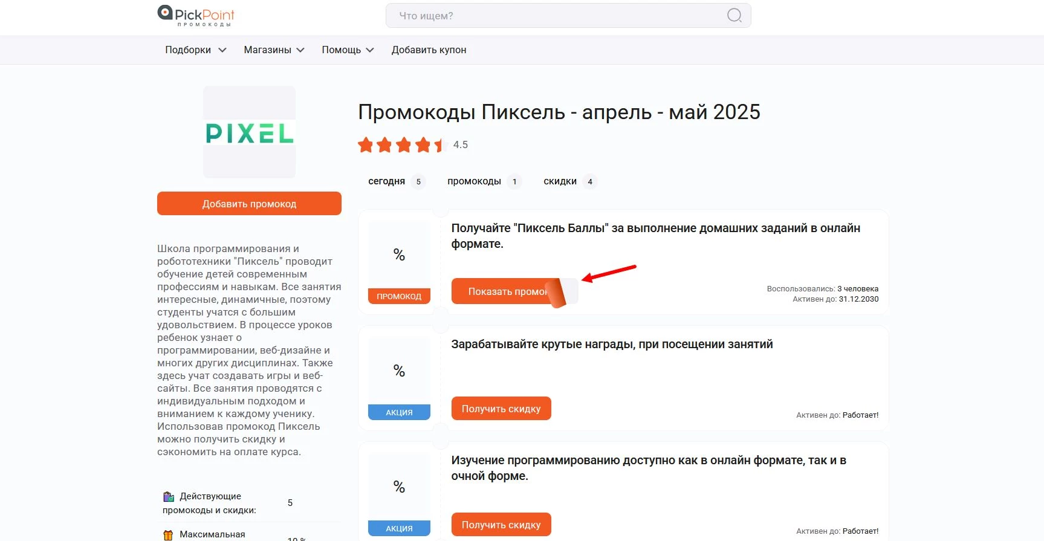This screenshot has width=1044, height=541.
Task: Select the скидки tab
Action: (x=570, y=181)
